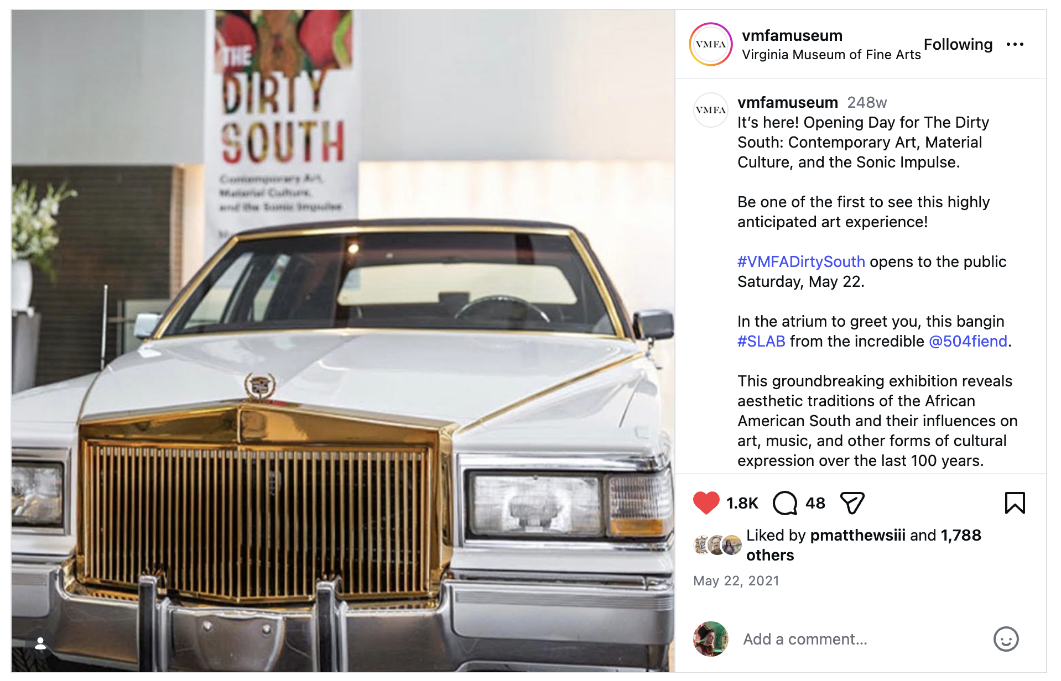This screenshot has height=681, width=1061.
Task: Click the Add a comment field
Action: click(x=863, y=639)
